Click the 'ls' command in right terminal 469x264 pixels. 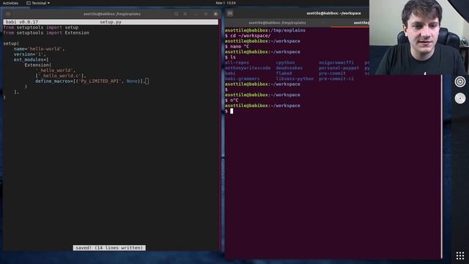click(x=233, y=57)
